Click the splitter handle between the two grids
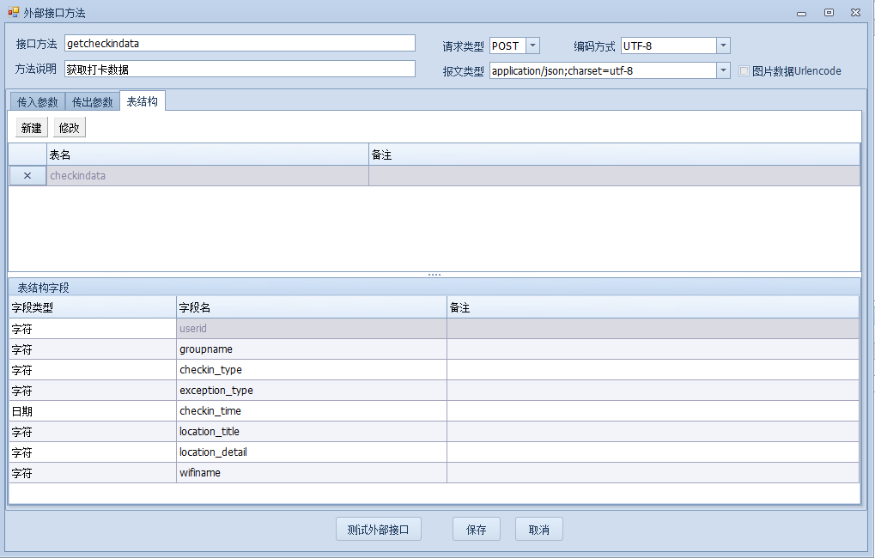This screenshot has height=558, width=875. 434,275
